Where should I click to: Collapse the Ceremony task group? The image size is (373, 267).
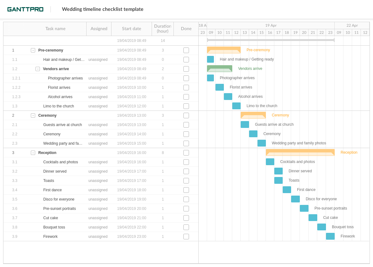[x=33, y=115]
